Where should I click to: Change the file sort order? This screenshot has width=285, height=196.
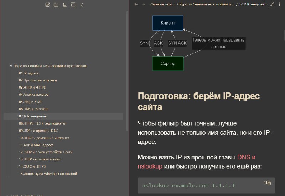click(x=64, y=5)
